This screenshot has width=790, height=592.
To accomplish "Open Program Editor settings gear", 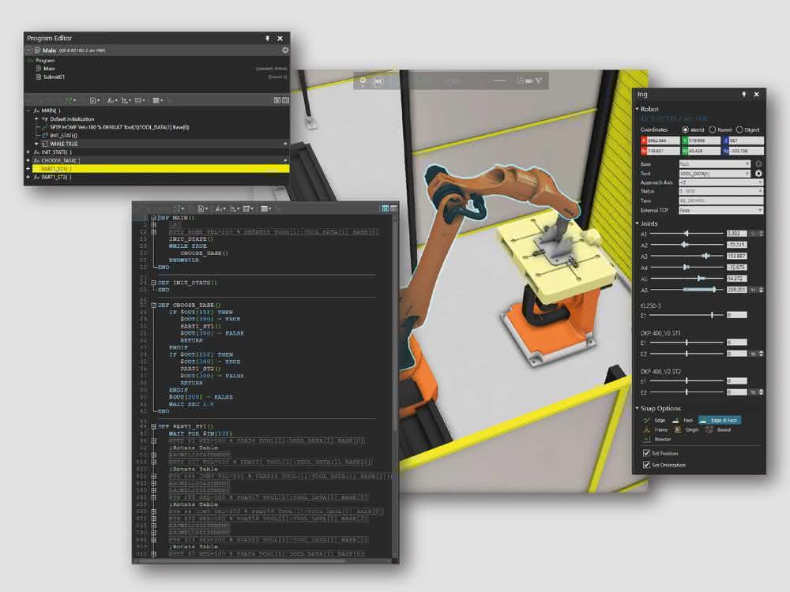I will (285, 50).
